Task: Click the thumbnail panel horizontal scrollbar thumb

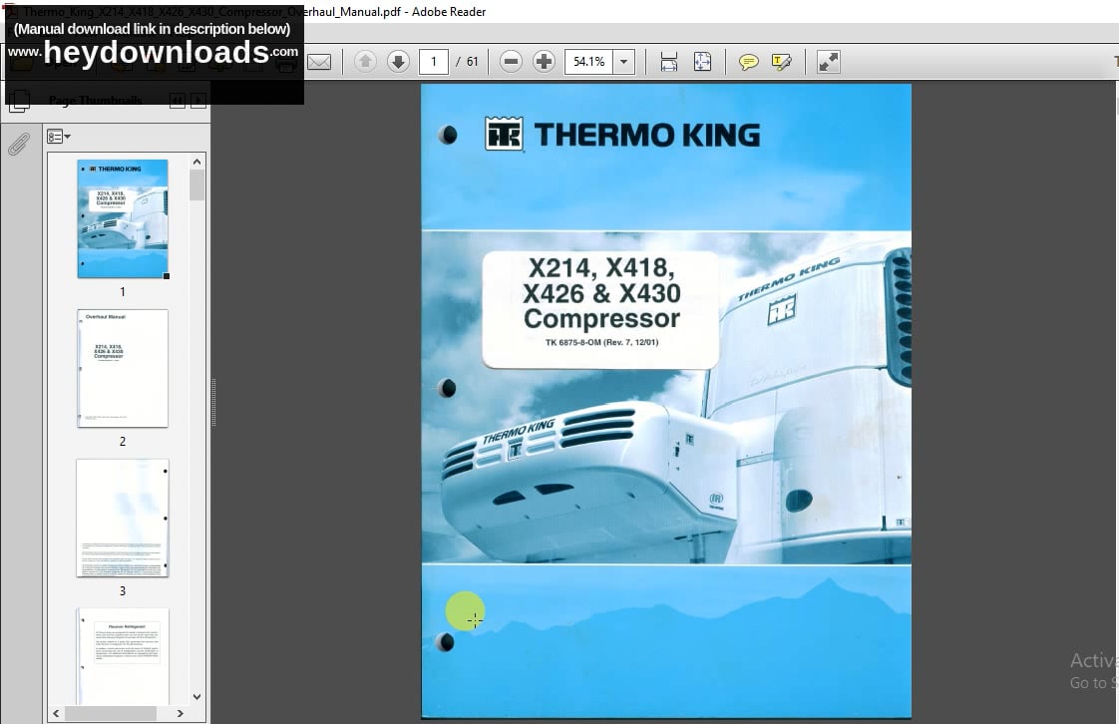Action: (x=111, y=713)
